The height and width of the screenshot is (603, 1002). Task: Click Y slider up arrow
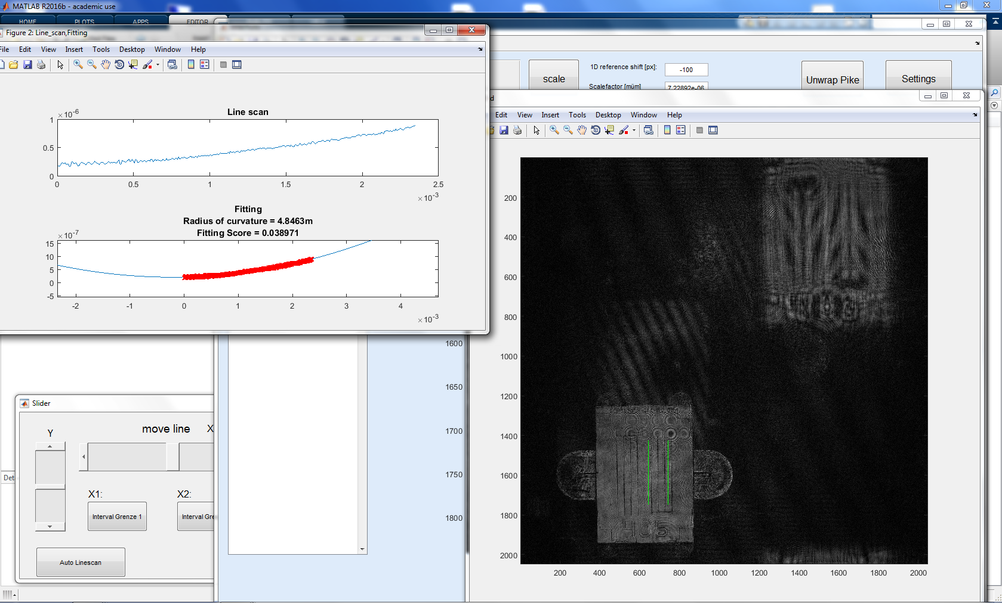pyautogui.click(x=50, y=446)
